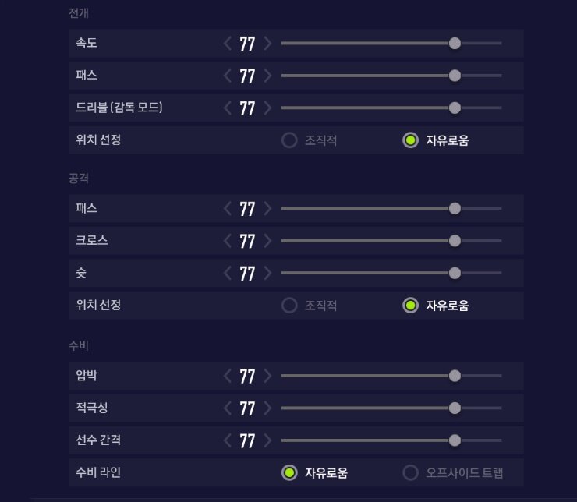Decrease 전개 패스 value with left arrow
This screenshot has width=577, height=502.
(x=228, y=76)
